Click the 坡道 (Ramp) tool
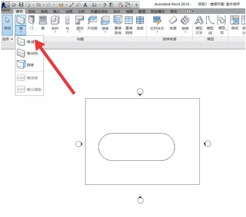The height and width of the screenshot is (217, 246). (x=173, y=23)
